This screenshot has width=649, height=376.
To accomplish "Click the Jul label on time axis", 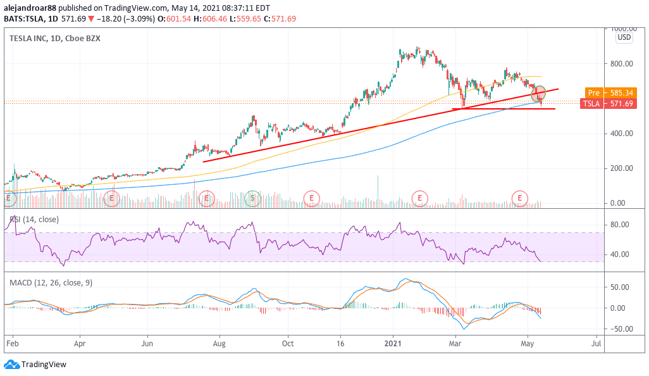I will coord(596,344).
